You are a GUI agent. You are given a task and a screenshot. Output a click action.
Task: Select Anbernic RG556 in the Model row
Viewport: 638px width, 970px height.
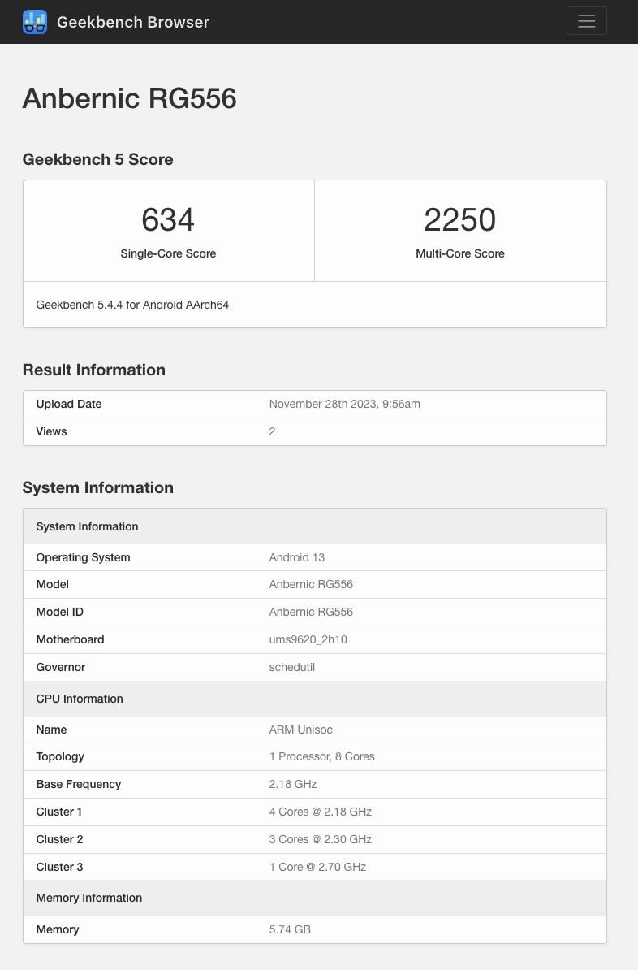[x=311, y=585]
